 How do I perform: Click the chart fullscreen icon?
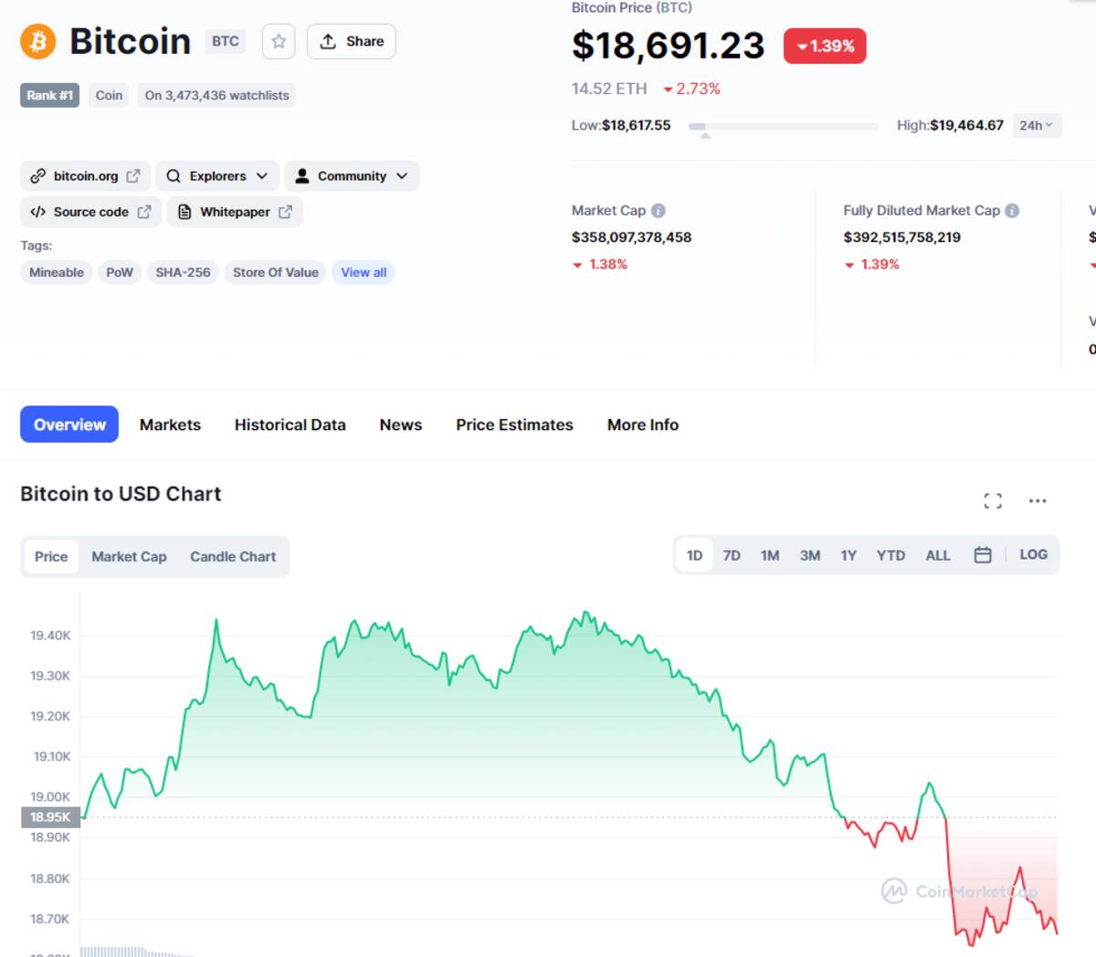(993, 500)
